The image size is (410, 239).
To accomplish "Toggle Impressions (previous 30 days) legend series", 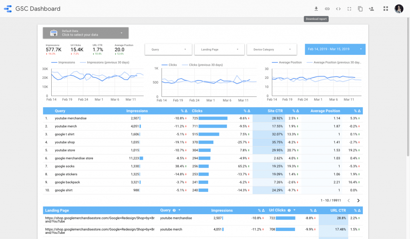I will click(105, 62).
